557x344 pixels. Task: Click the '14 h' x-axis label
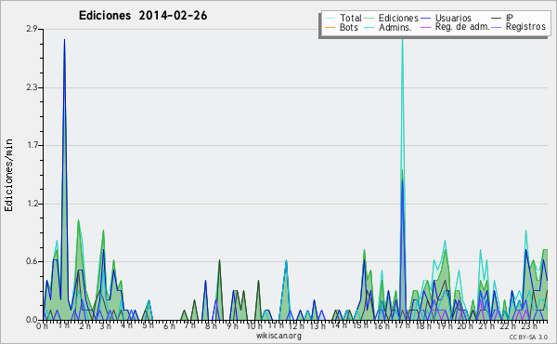click(338, 325)
